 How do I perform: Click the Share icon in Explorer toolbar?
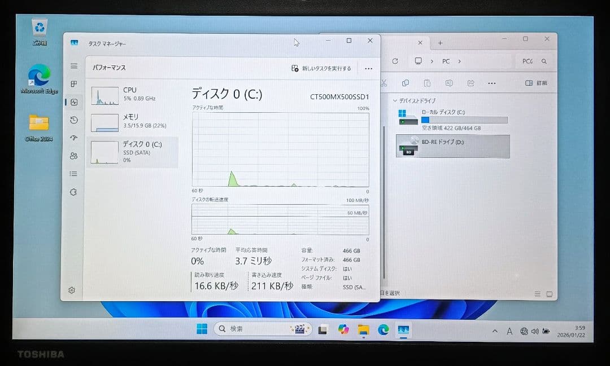coord(470,83)
